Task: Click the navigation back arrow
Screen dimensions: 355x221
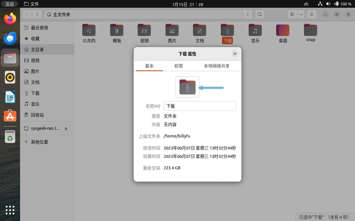Action: point(27,14)
